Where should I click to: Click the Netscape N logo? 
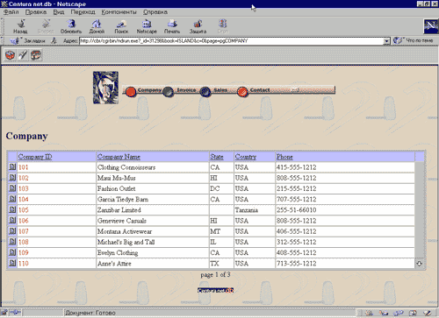point(431,26)
